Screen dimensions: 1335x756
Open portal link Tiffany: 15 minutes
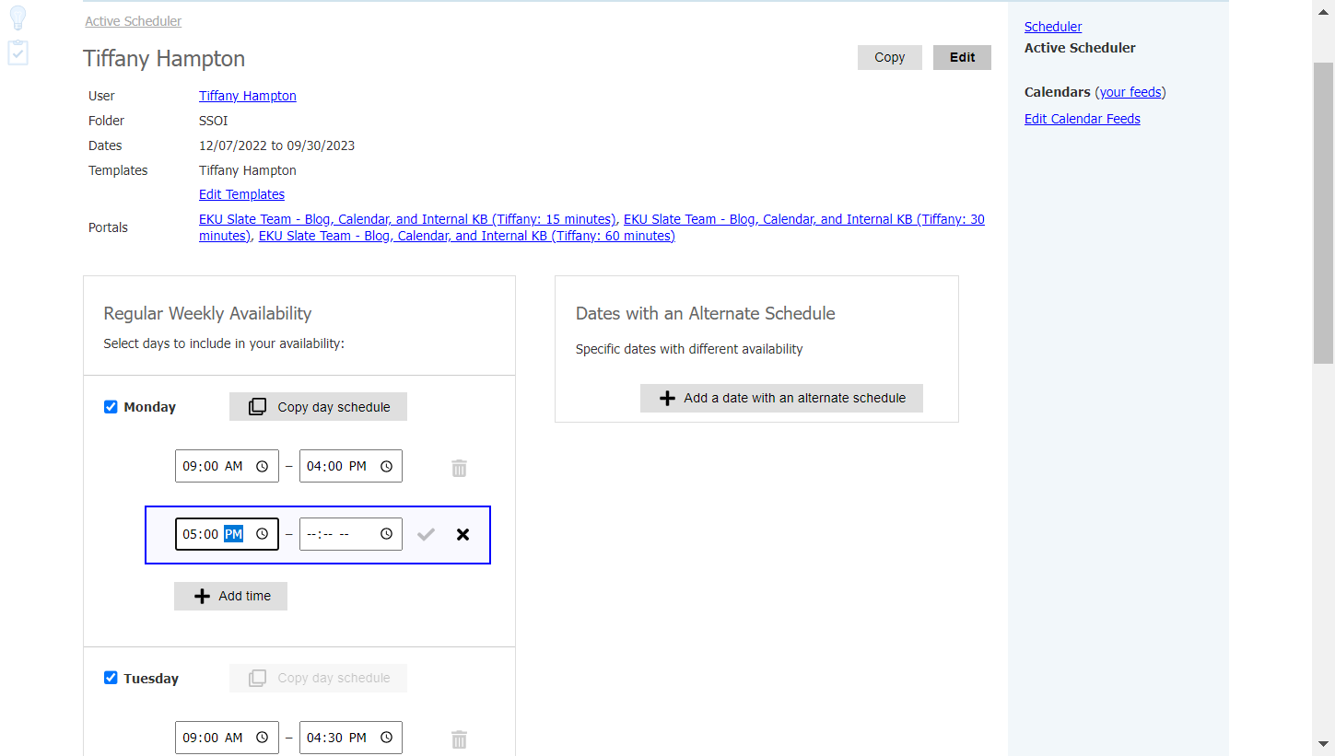click(407, 219)
